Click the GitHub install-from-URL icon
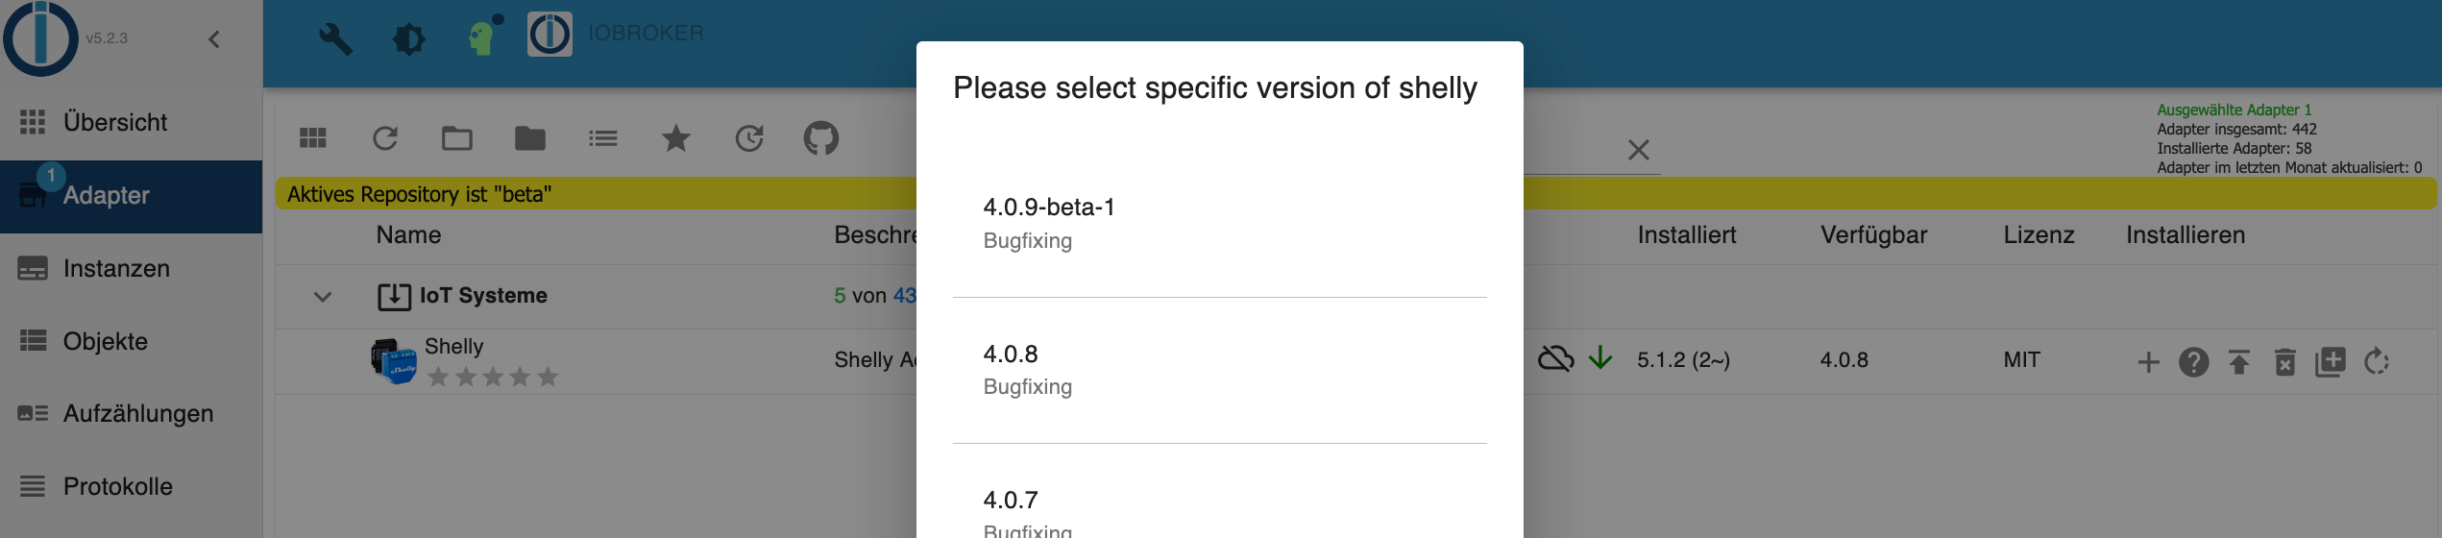 pos(820,139)
